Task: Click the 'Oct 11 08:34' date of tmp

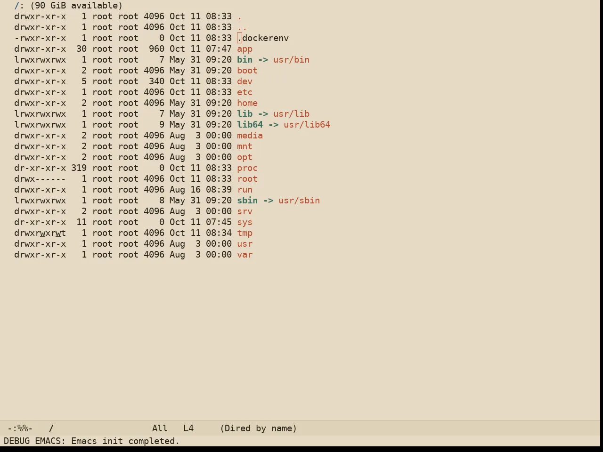Action: pos(201,233)
